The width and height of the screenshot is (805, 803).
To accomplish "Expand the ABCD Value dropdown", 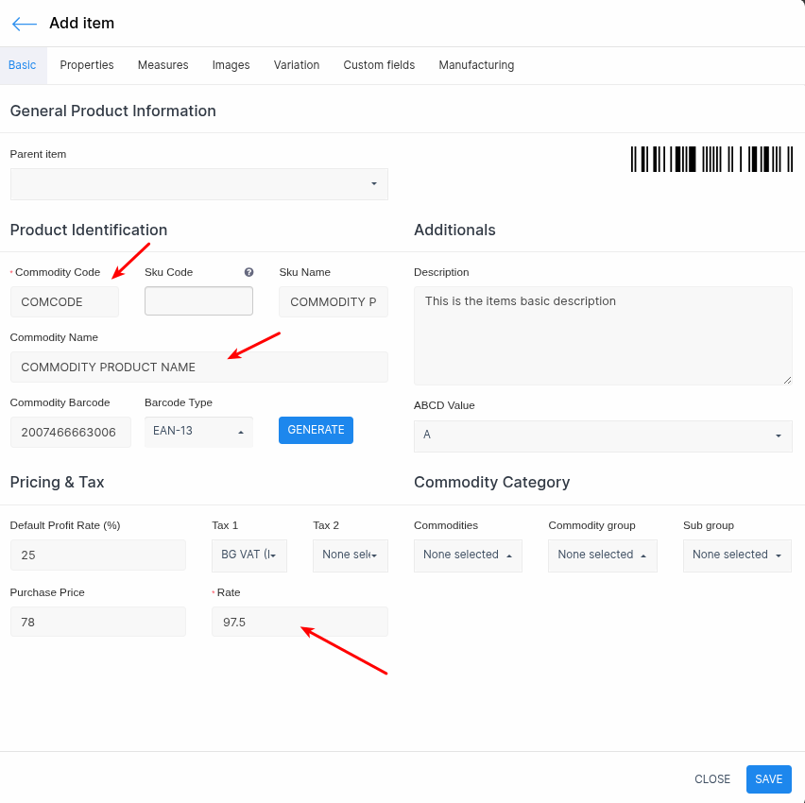I will tap(603, 436).
